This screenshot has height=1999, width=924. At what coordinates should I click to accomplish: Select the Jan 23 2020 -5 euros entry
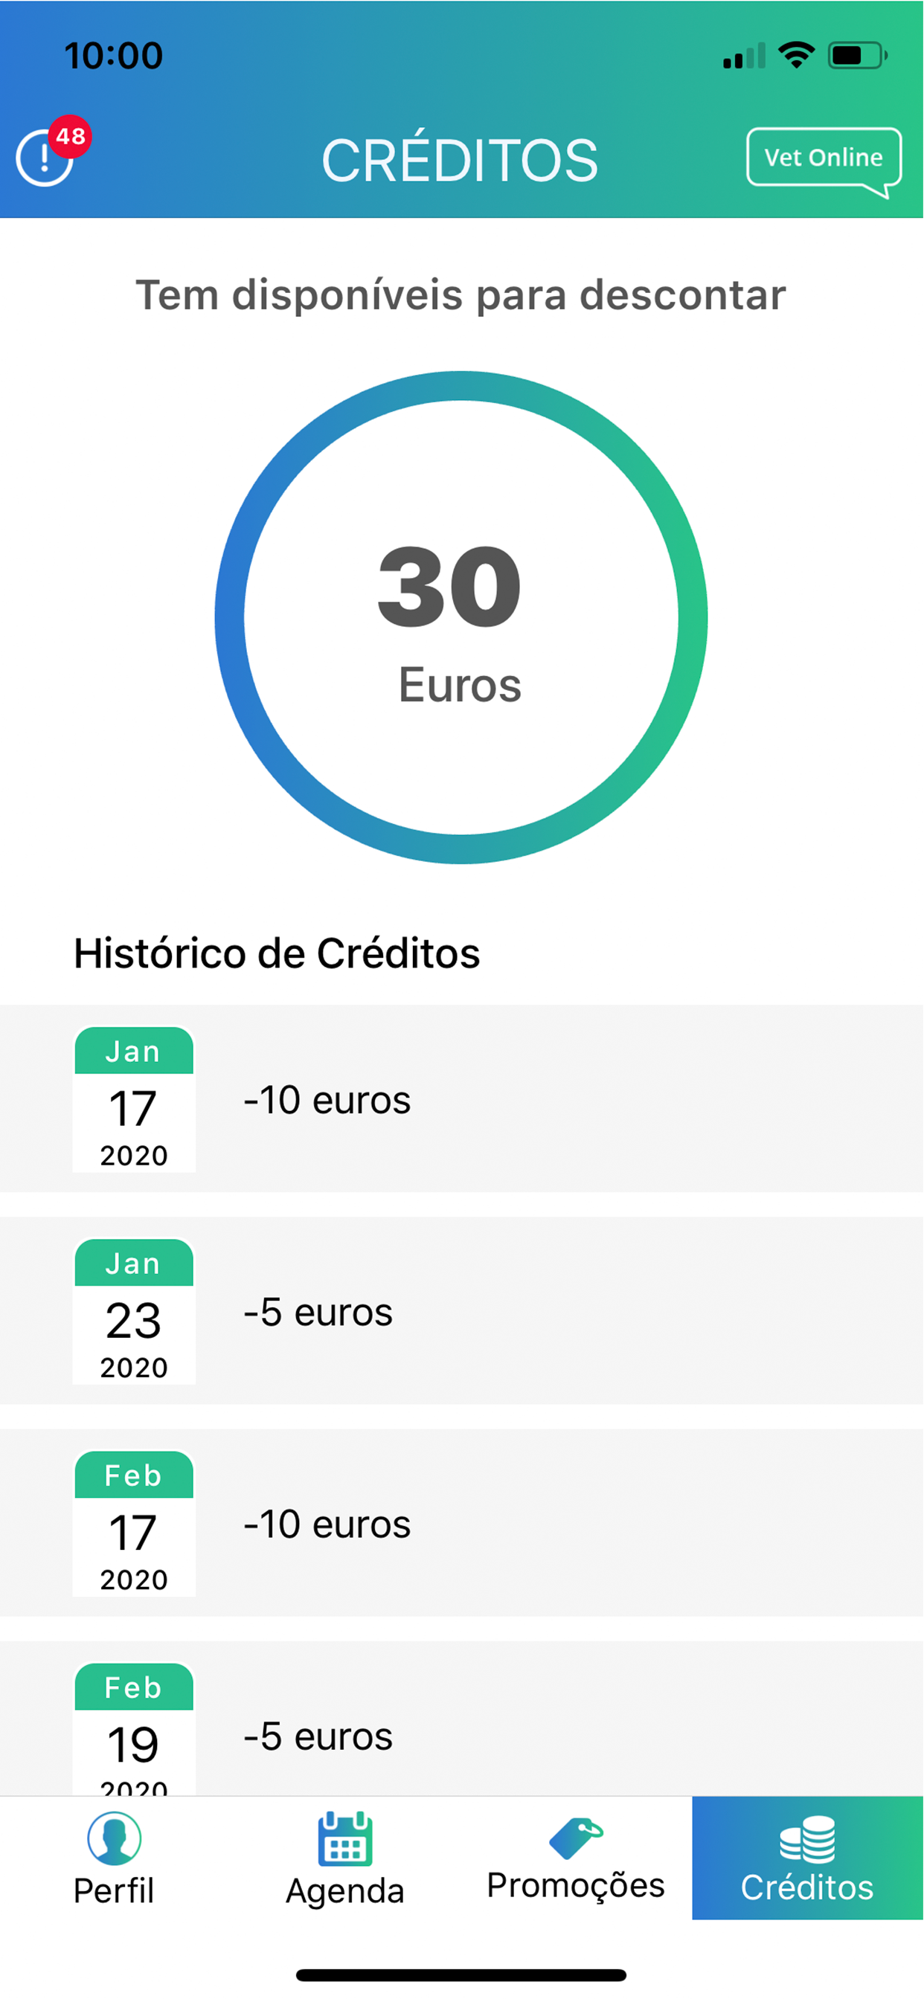pyautogui.click(x=462, y=1310)
